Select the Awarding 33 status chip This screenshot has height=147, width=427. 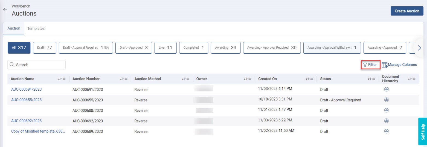click(x=225, y=48)
